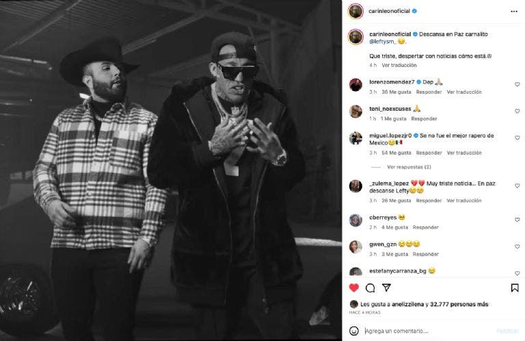Image resolution: width=525 pixels, height=341 pixels.
Task: Click the comment bubble icon
Action: 370,288
